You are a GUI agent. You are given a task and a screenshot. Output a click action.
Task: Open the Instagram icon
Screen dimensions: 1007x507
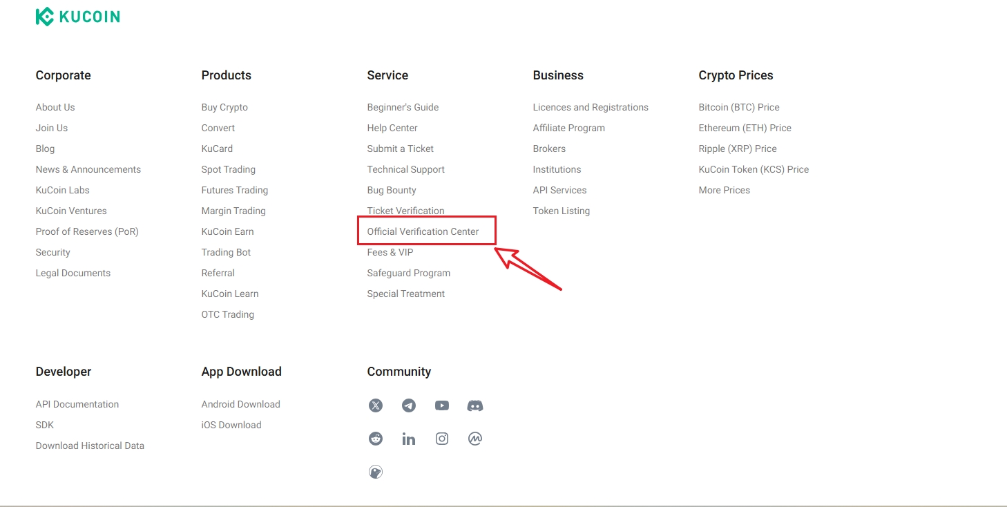coord(442,439)
